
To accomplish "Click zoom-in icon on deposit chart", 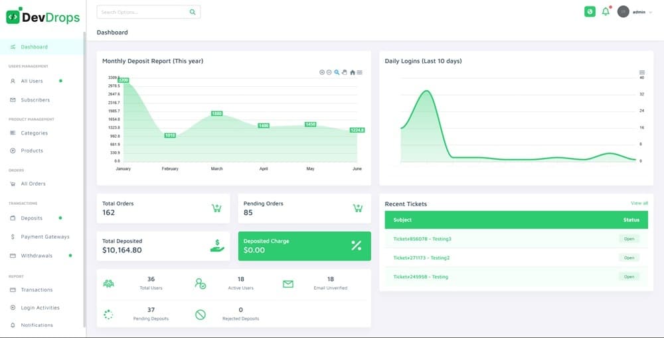I will (x=322, y=72).
